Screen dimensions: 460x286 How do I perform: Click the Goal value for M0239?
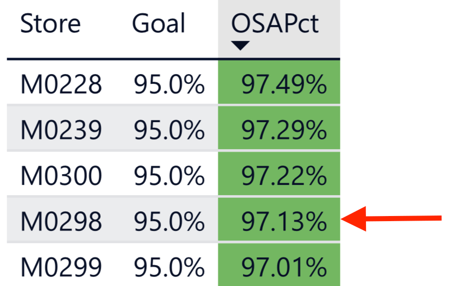169,131
